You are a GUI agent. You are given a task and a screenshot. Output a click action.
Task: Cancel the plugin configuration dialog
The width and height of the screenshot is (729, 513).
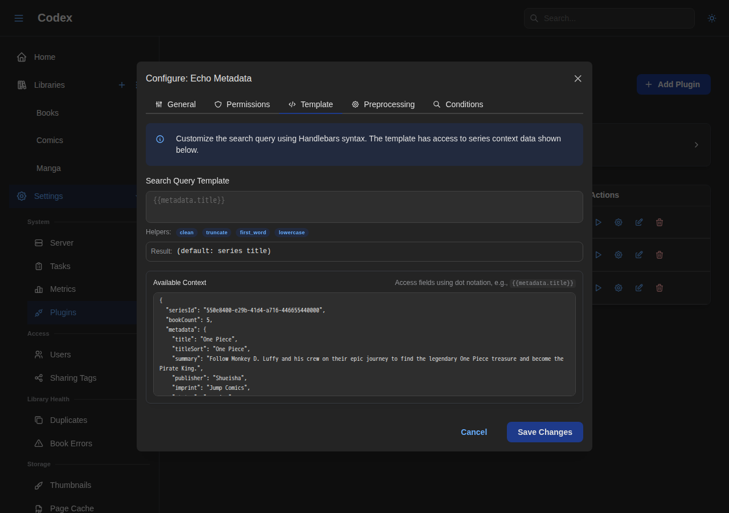(x=473, y=432)
